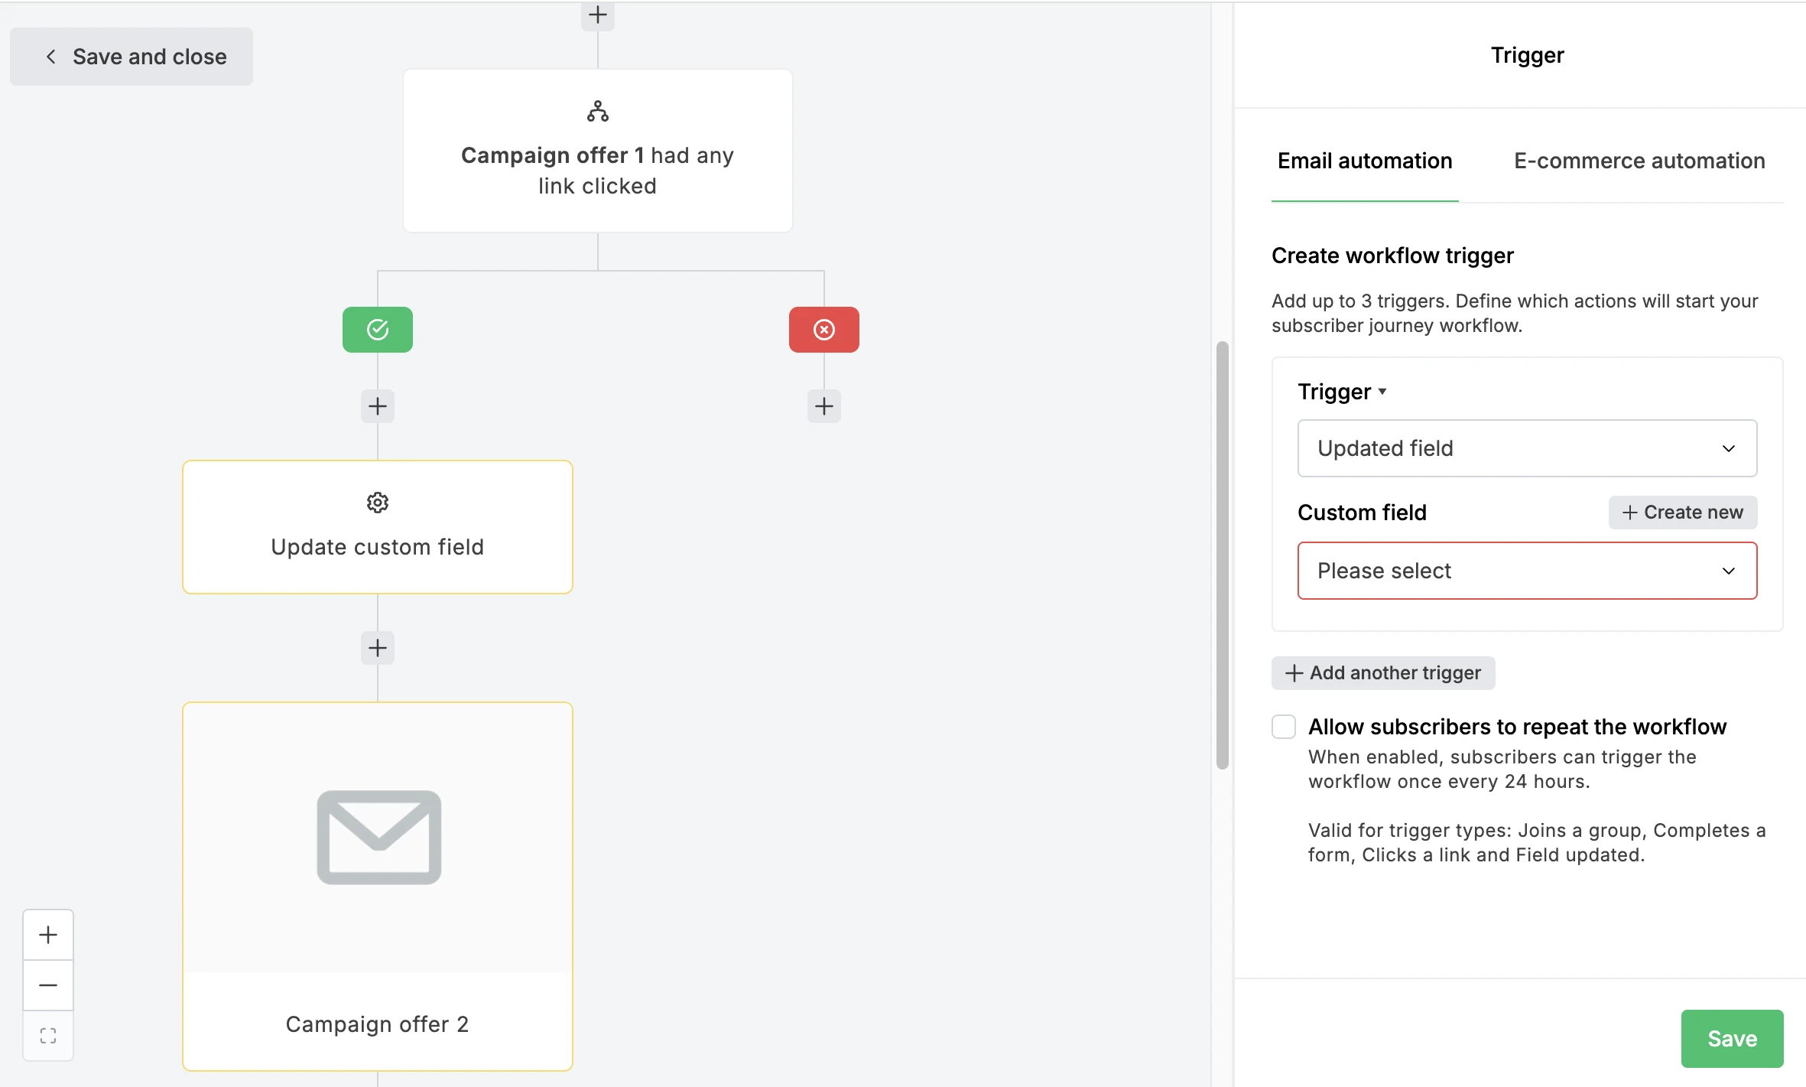This screenshot has height=1087, width=1806.
Task: Add step below Update custom field
Action: pos(378,648)
